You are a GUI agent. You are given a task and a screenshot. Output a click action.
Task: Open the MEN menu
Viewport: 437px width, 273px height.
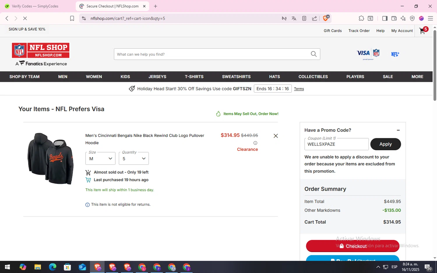pyautogui.click(x=63, y=77)
